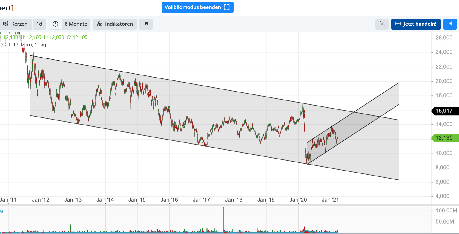Click the fx Indikatoren icon
Screen dimensions: 459x234
click(99, 24)
